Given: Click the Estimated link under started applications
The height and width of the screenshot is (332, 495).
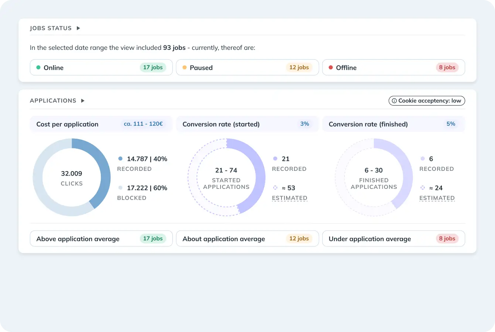Looking at the screenshot, I should click(x=290, y=198).
